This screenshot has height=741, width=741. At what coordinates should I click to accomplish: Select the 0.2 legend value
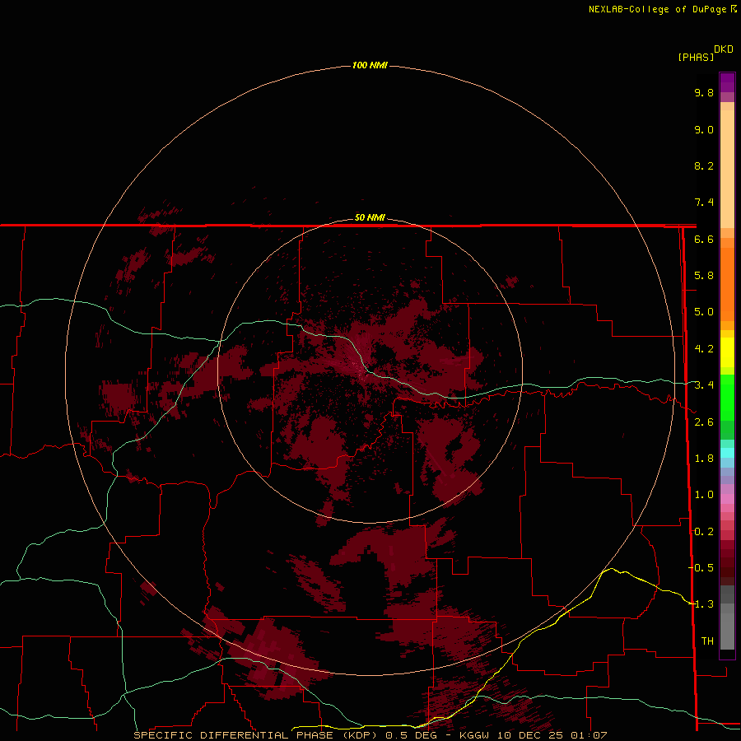click(x=704, y=532)
